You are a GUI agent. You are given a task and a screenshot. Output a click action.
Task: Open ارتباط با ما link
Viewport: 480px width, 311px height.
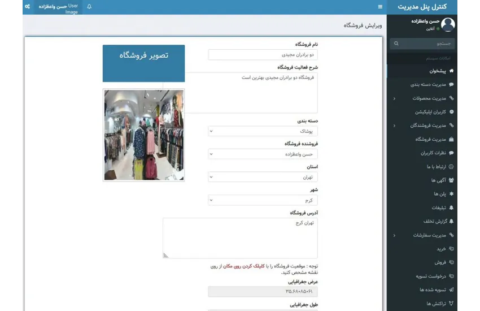click(422, 167)
